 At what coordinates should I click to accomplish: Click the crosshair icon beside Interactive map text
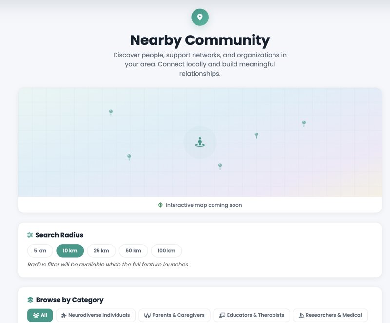pos(160,205)
